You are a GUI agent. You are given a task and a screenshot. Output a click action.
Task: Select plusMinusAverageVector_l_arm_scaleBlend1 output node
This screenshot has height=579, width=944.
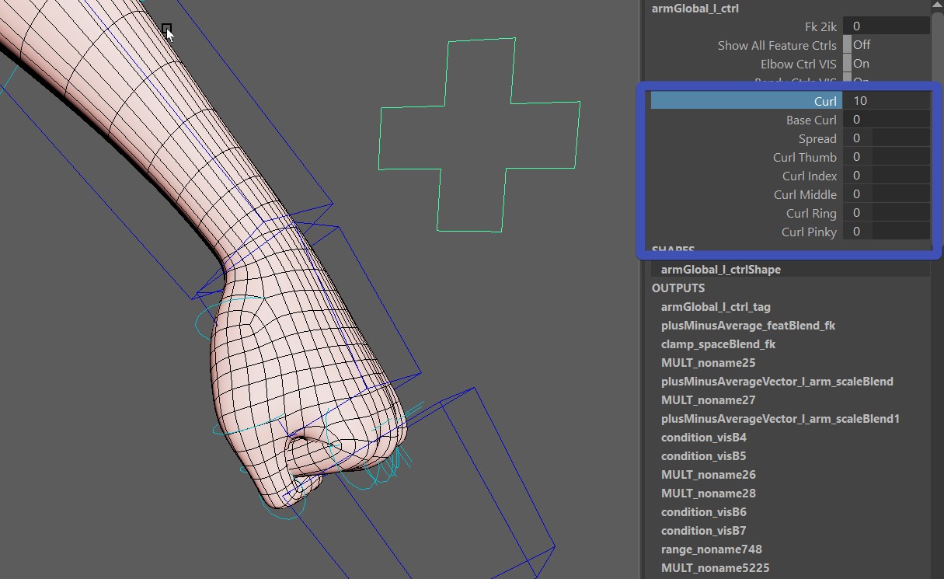[780, 419]
